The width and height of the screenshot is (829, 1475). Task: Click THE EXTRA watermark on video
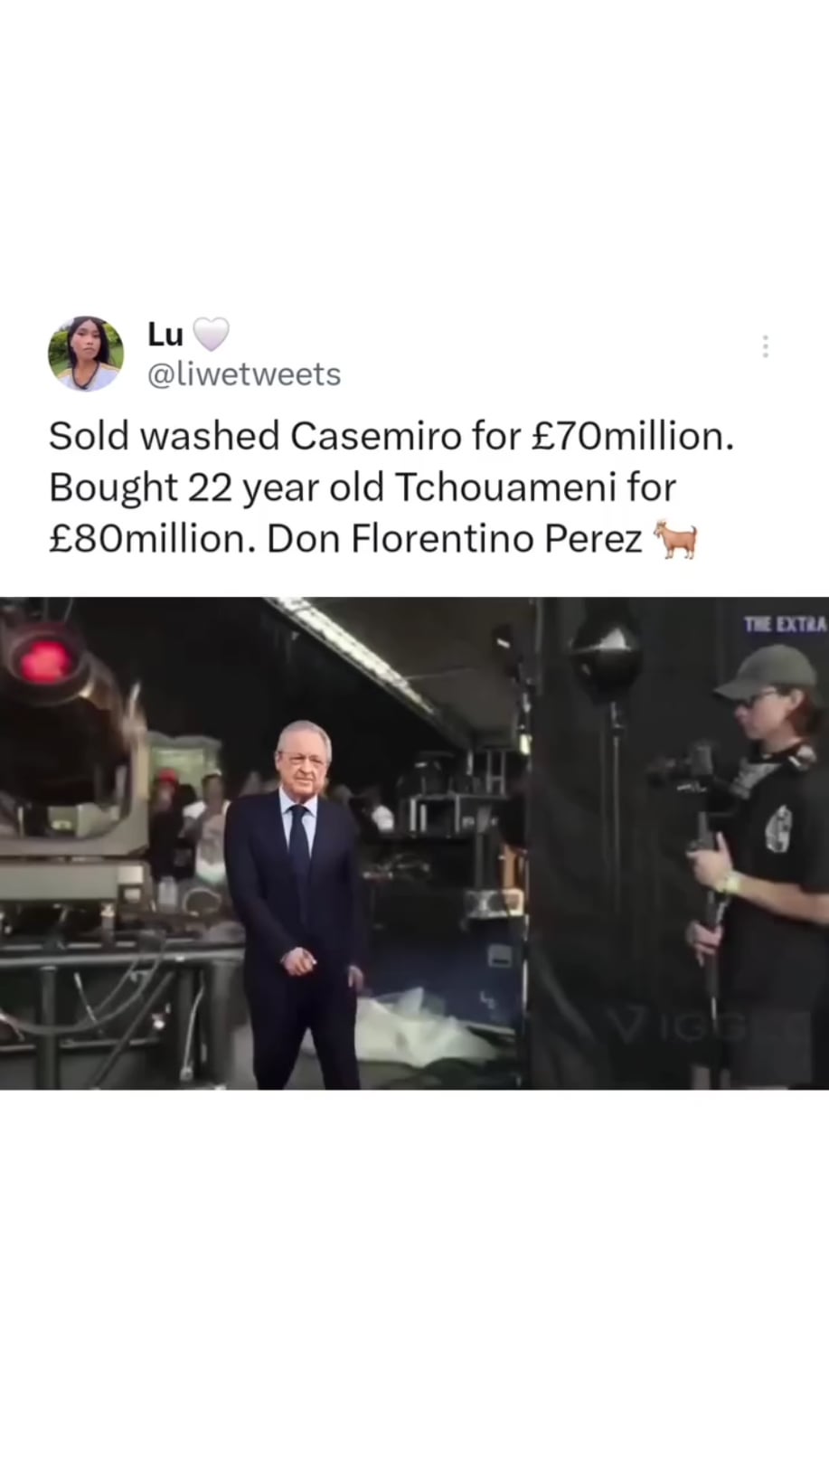pos(785,624)
